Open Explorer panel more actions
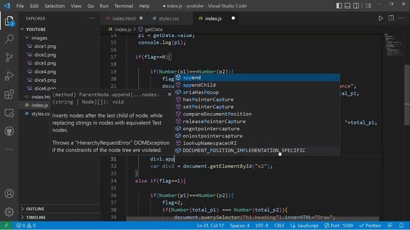This screenshot has width=410, height=230. [91, 18]
